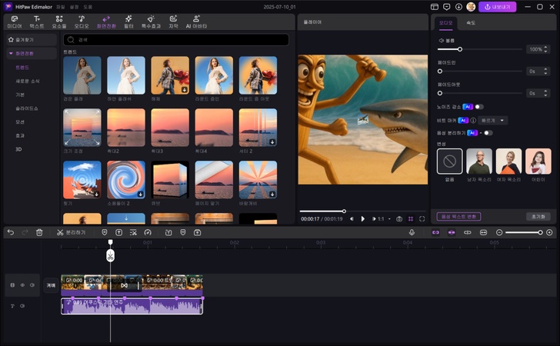Click the user avatar icon in title bar
Viewport: 560px width, 346px height.
[x=471, y=7]
